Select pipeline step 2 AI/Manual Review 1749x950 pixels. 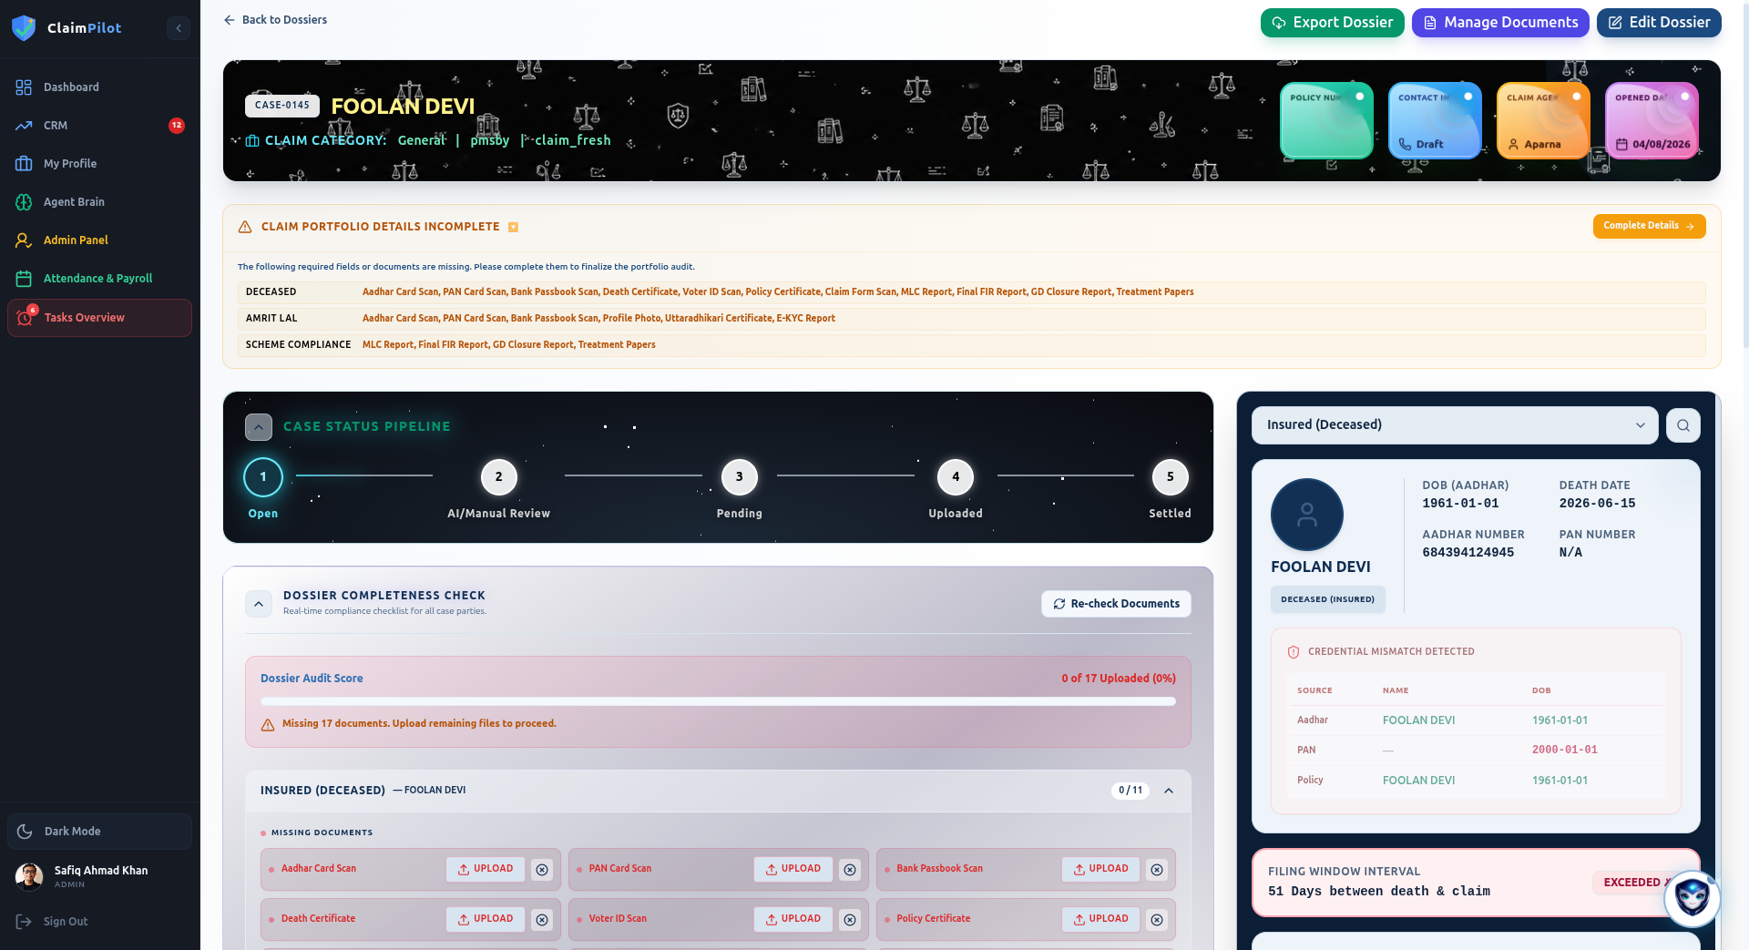click(498, 477)
